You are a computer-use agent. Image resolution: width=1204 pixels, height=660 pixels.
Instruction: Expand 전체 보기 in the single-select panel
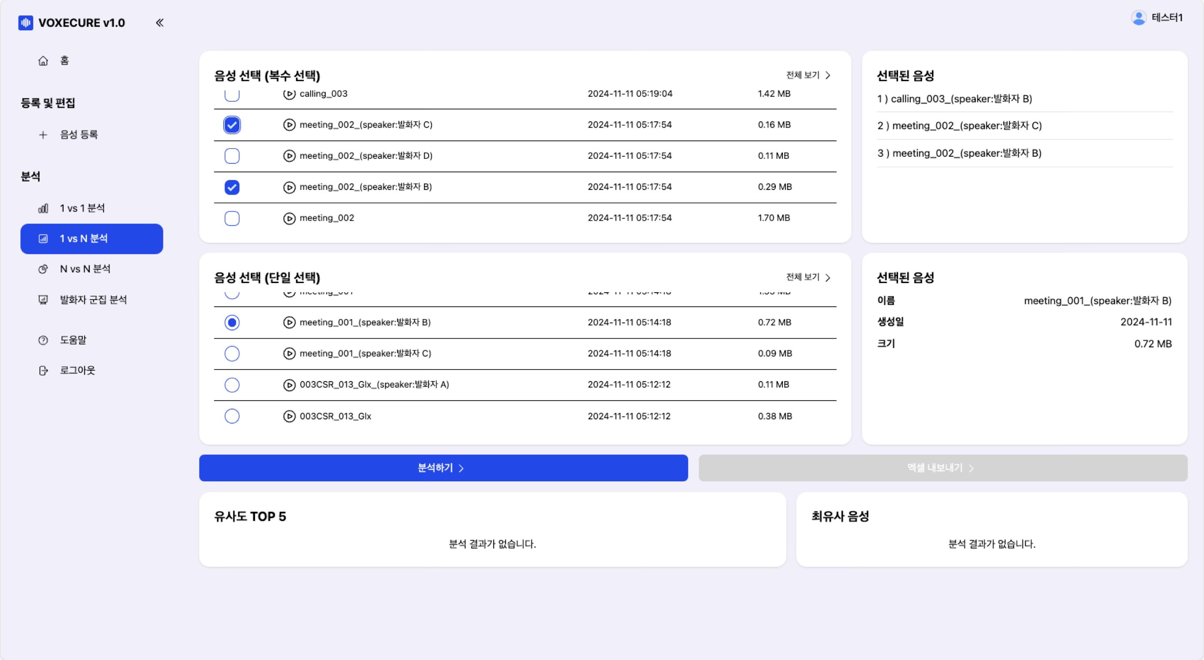click(808, 278)
